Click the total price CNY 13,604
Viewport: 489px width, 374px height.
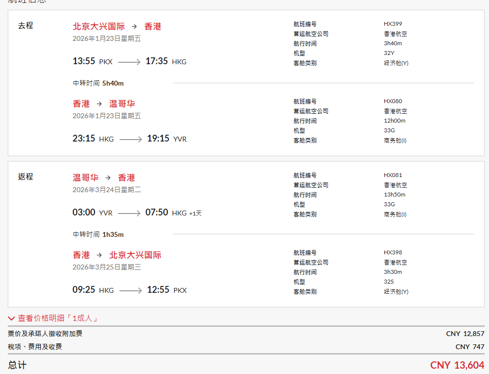click(457, 365)
